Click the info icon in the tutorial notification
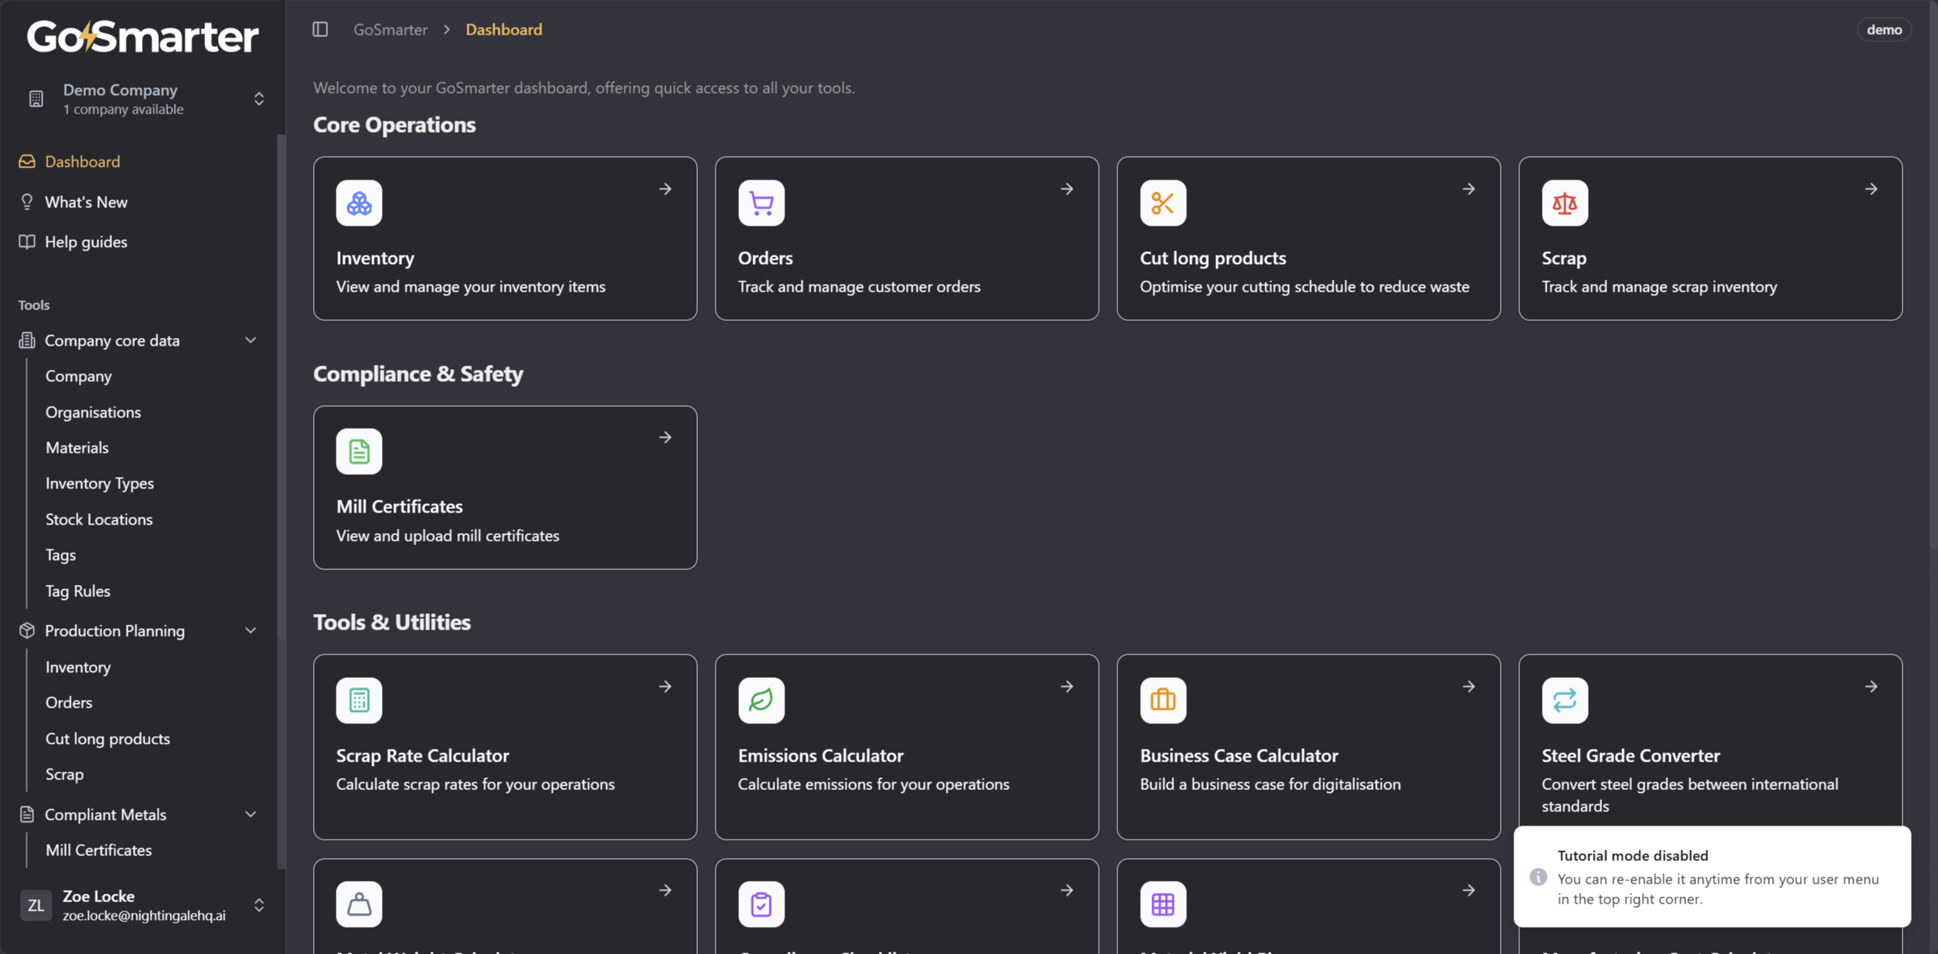 [1538, 877]
